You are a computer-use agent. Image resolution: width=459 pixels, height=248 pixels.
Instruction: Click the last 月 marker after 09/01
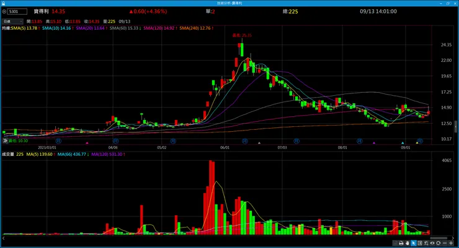pyautogui.click(x=420, y=141)
